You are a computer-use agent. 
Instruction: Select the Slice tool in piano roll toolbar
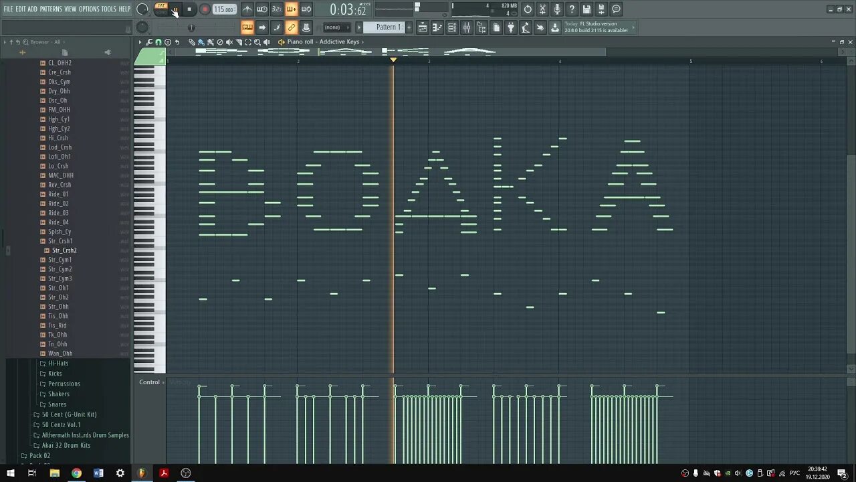(x=239, y=42)
